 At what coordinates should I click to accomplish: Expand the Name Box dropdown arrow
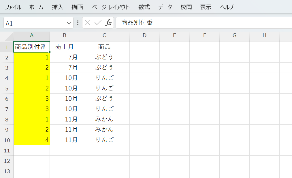pos(69,23)
